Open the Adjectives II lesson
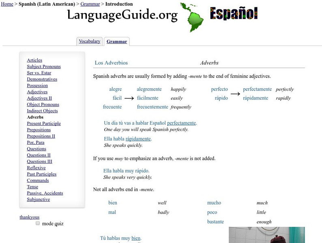 pos(39,98)
